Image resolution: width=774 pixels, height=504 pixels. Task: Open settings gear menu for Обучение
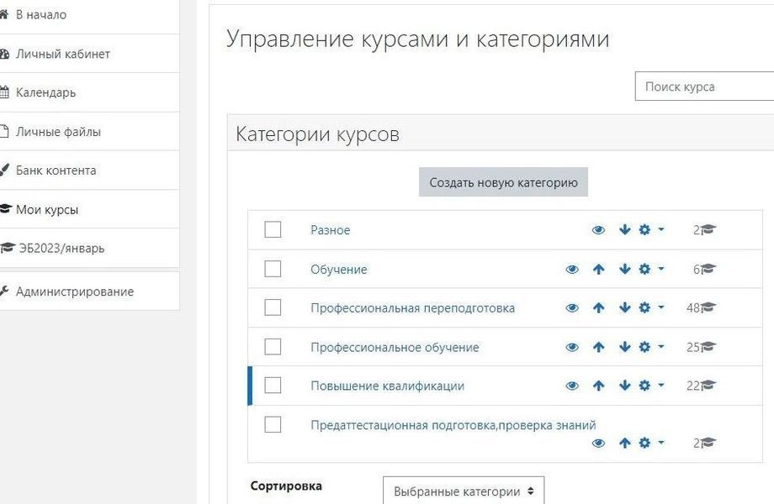click(x=651, y=269)
